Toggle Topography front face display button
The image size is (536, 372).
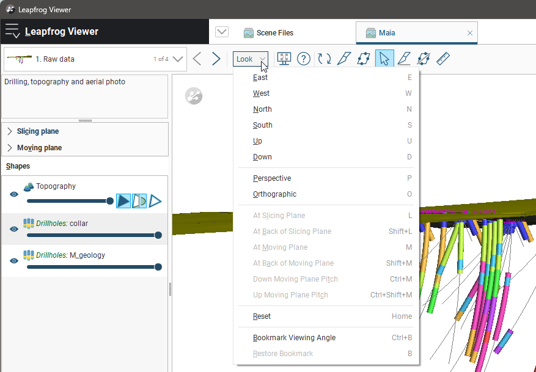123,201
